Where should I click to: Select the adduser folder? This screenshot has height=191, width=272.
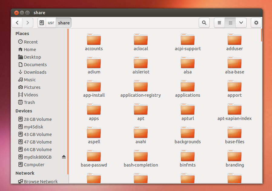pos(234,42)
